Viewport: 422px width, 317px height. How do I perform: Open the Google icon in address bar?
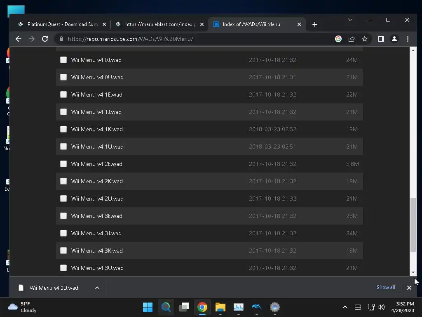point(338,39)
